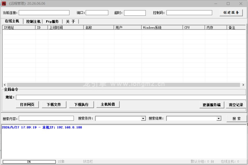
Task: Click the 上线时间 column header
Action: (x=66, y=28)
